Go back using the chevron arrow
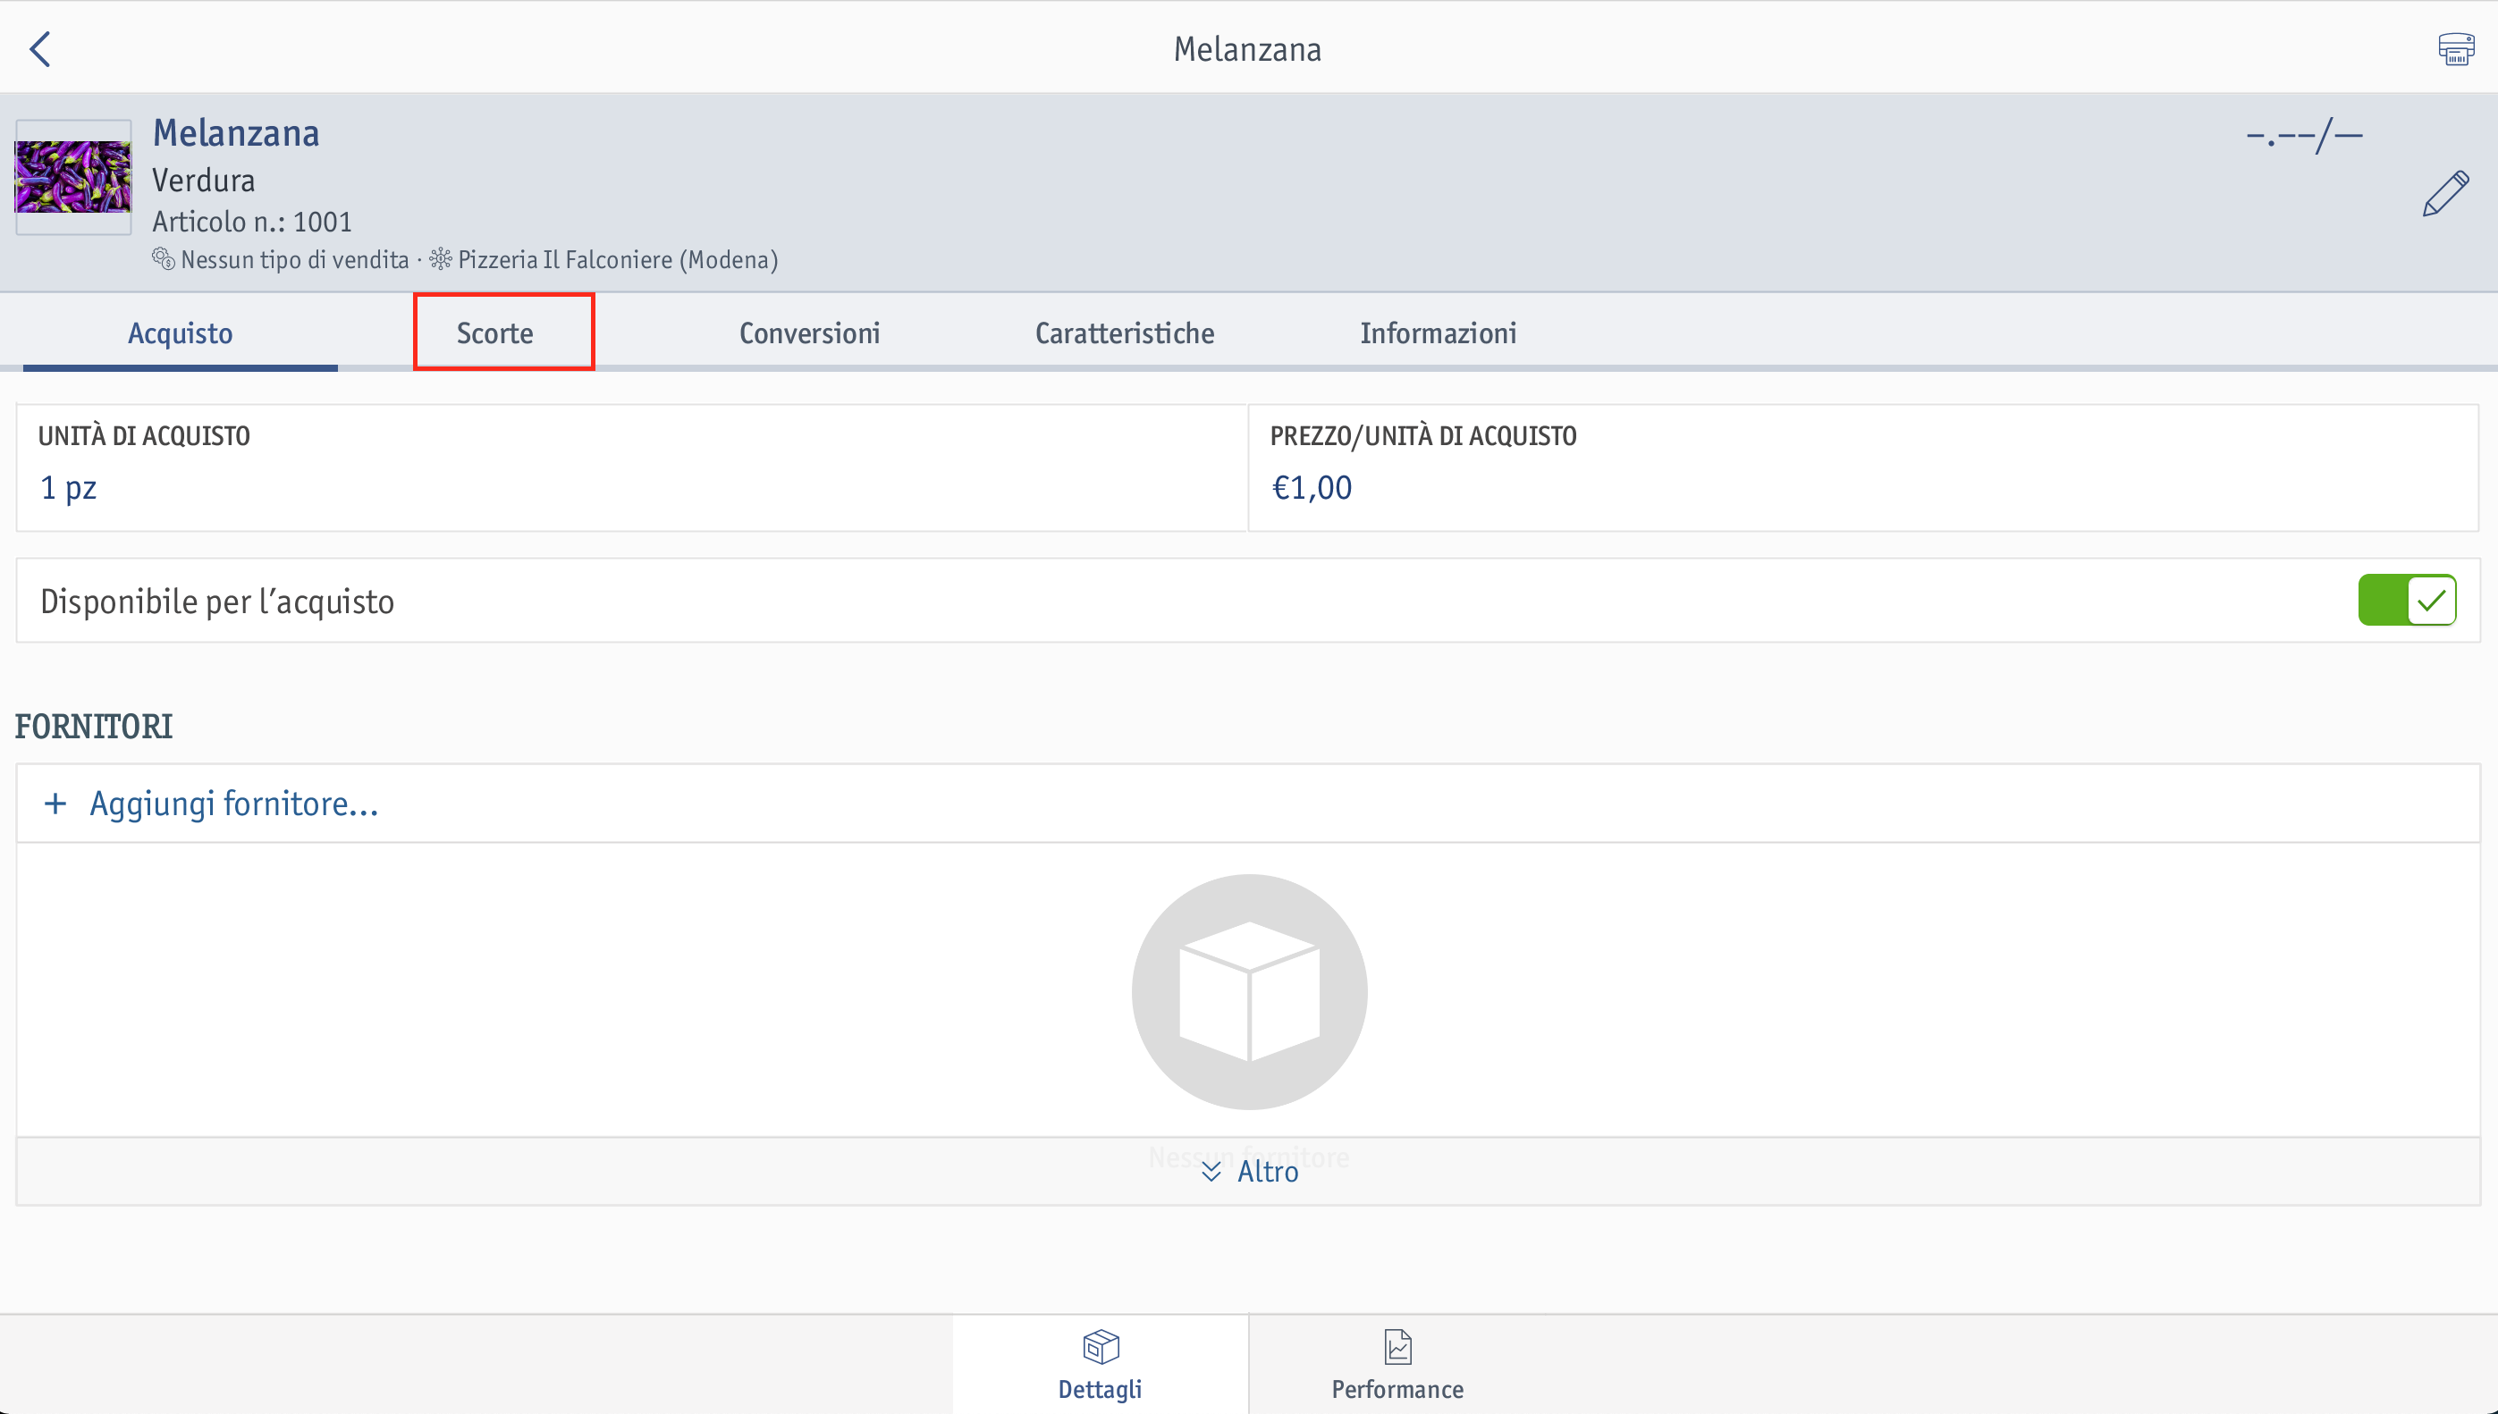Image resolution: width=2498 pixels, height=1414 pixels. tap(40, 48)
